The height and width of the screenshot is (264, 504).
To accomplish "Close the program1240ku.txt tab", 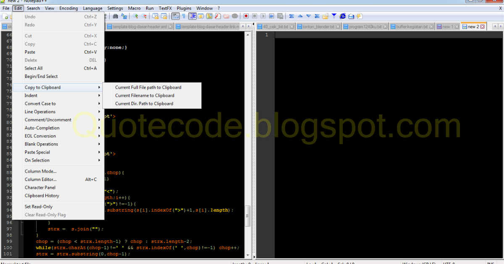I will (x=386, y=26).
